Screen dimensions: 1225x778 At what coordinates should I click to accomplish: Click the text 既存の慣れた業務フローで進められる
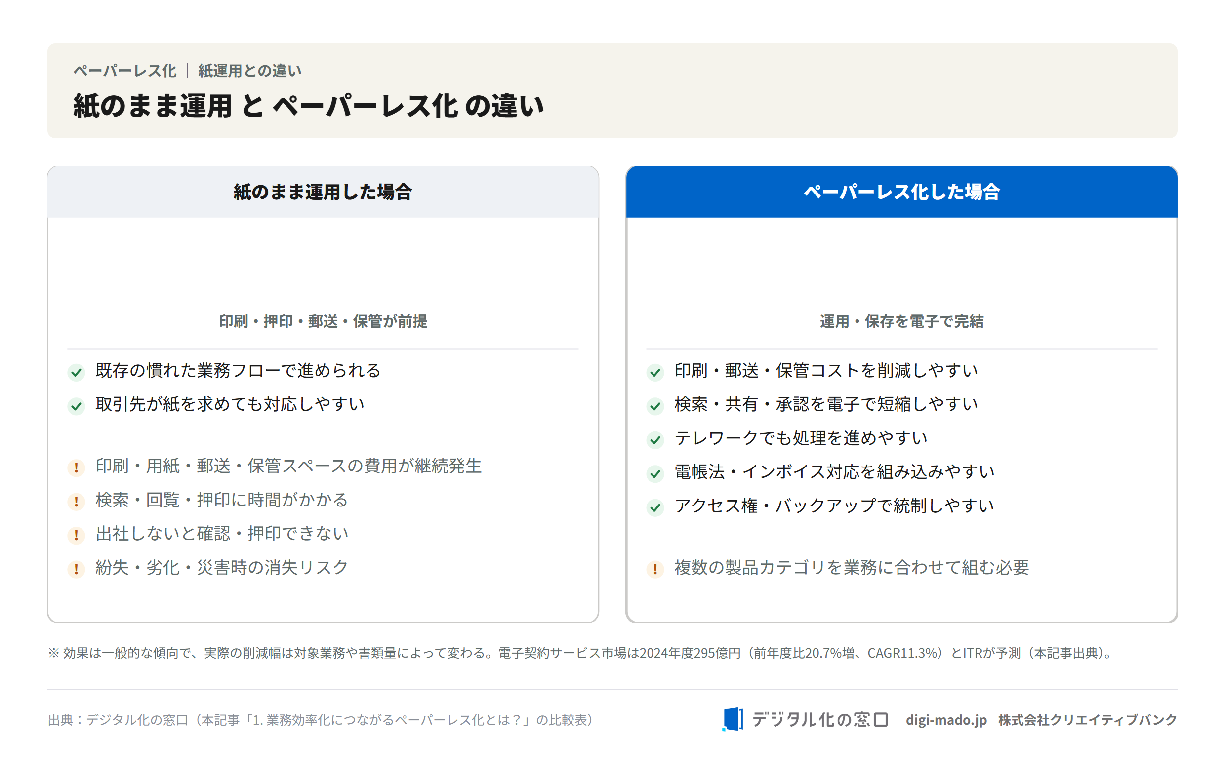click(238, 371)
